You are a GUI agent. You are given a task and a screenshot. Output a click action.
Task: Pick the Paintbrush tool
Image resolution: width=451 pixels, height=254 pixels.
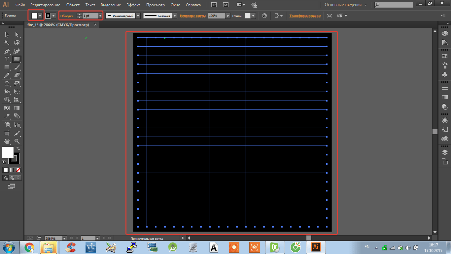[17, 67]
